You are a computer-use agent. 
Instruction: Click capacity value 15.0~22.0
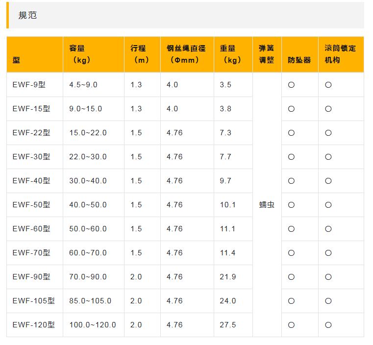pos(88,133)
